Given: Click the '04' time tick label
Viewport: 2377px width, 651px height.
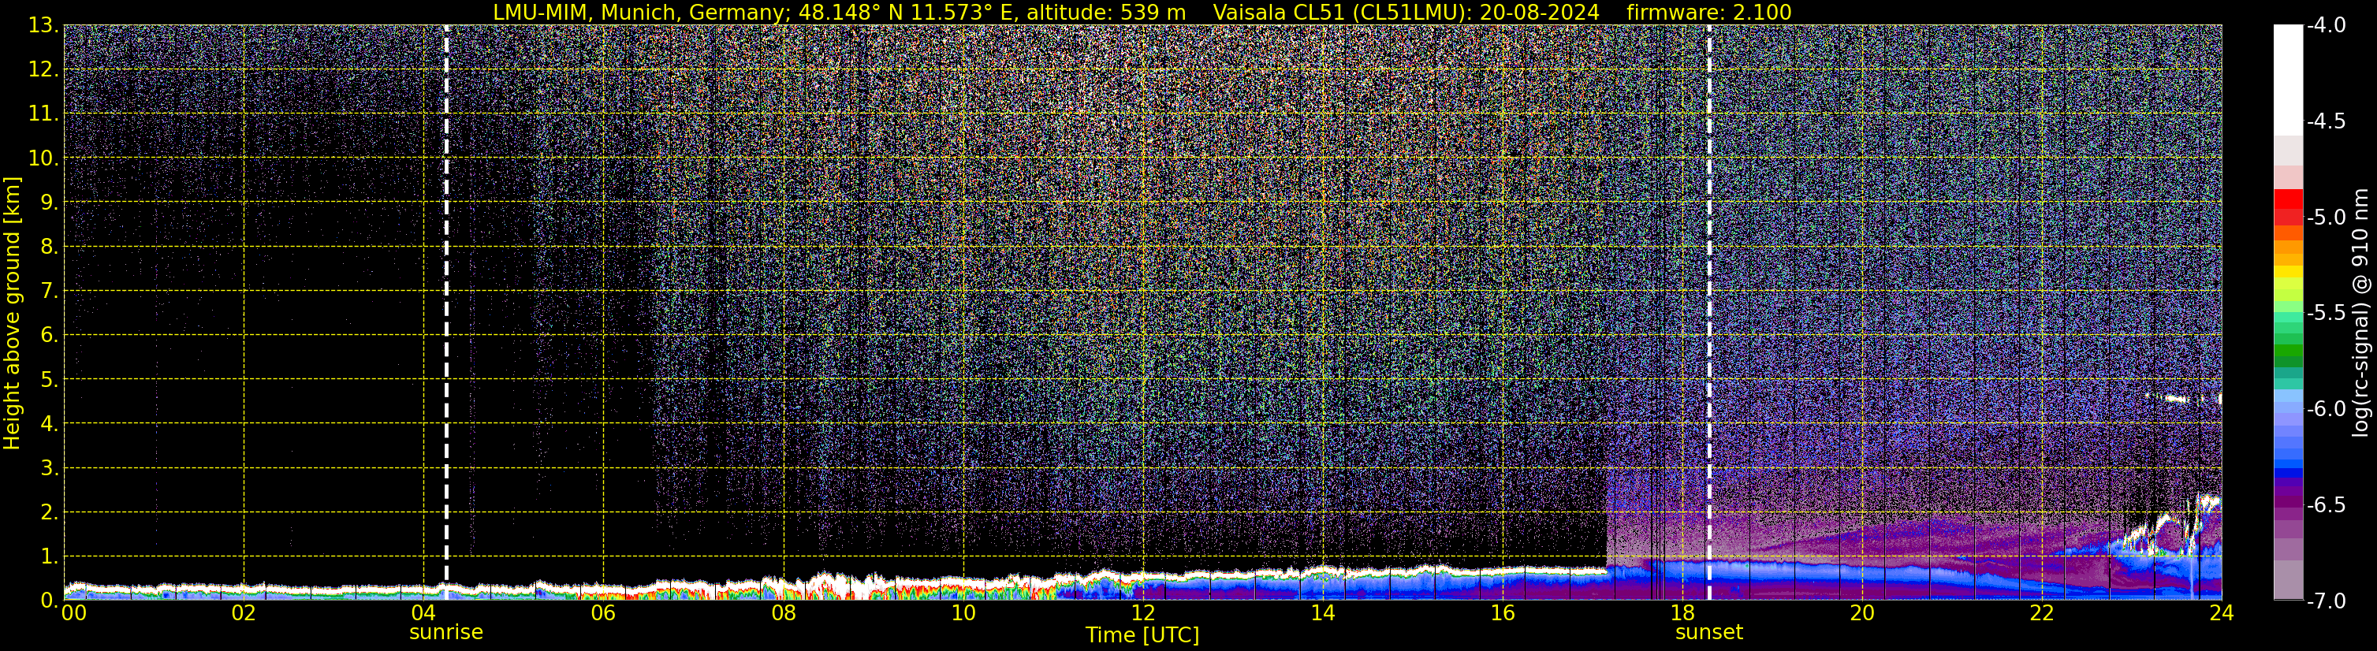Looking at the screenshot, I should coord(423,613).
